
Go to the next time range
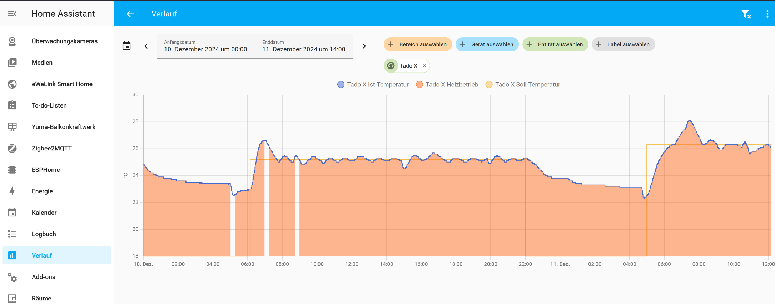pyautogui.click(x=364, y=46)
